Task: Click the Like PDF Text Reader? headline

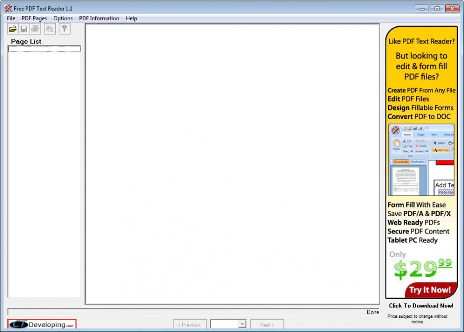Action: (422, 41)
